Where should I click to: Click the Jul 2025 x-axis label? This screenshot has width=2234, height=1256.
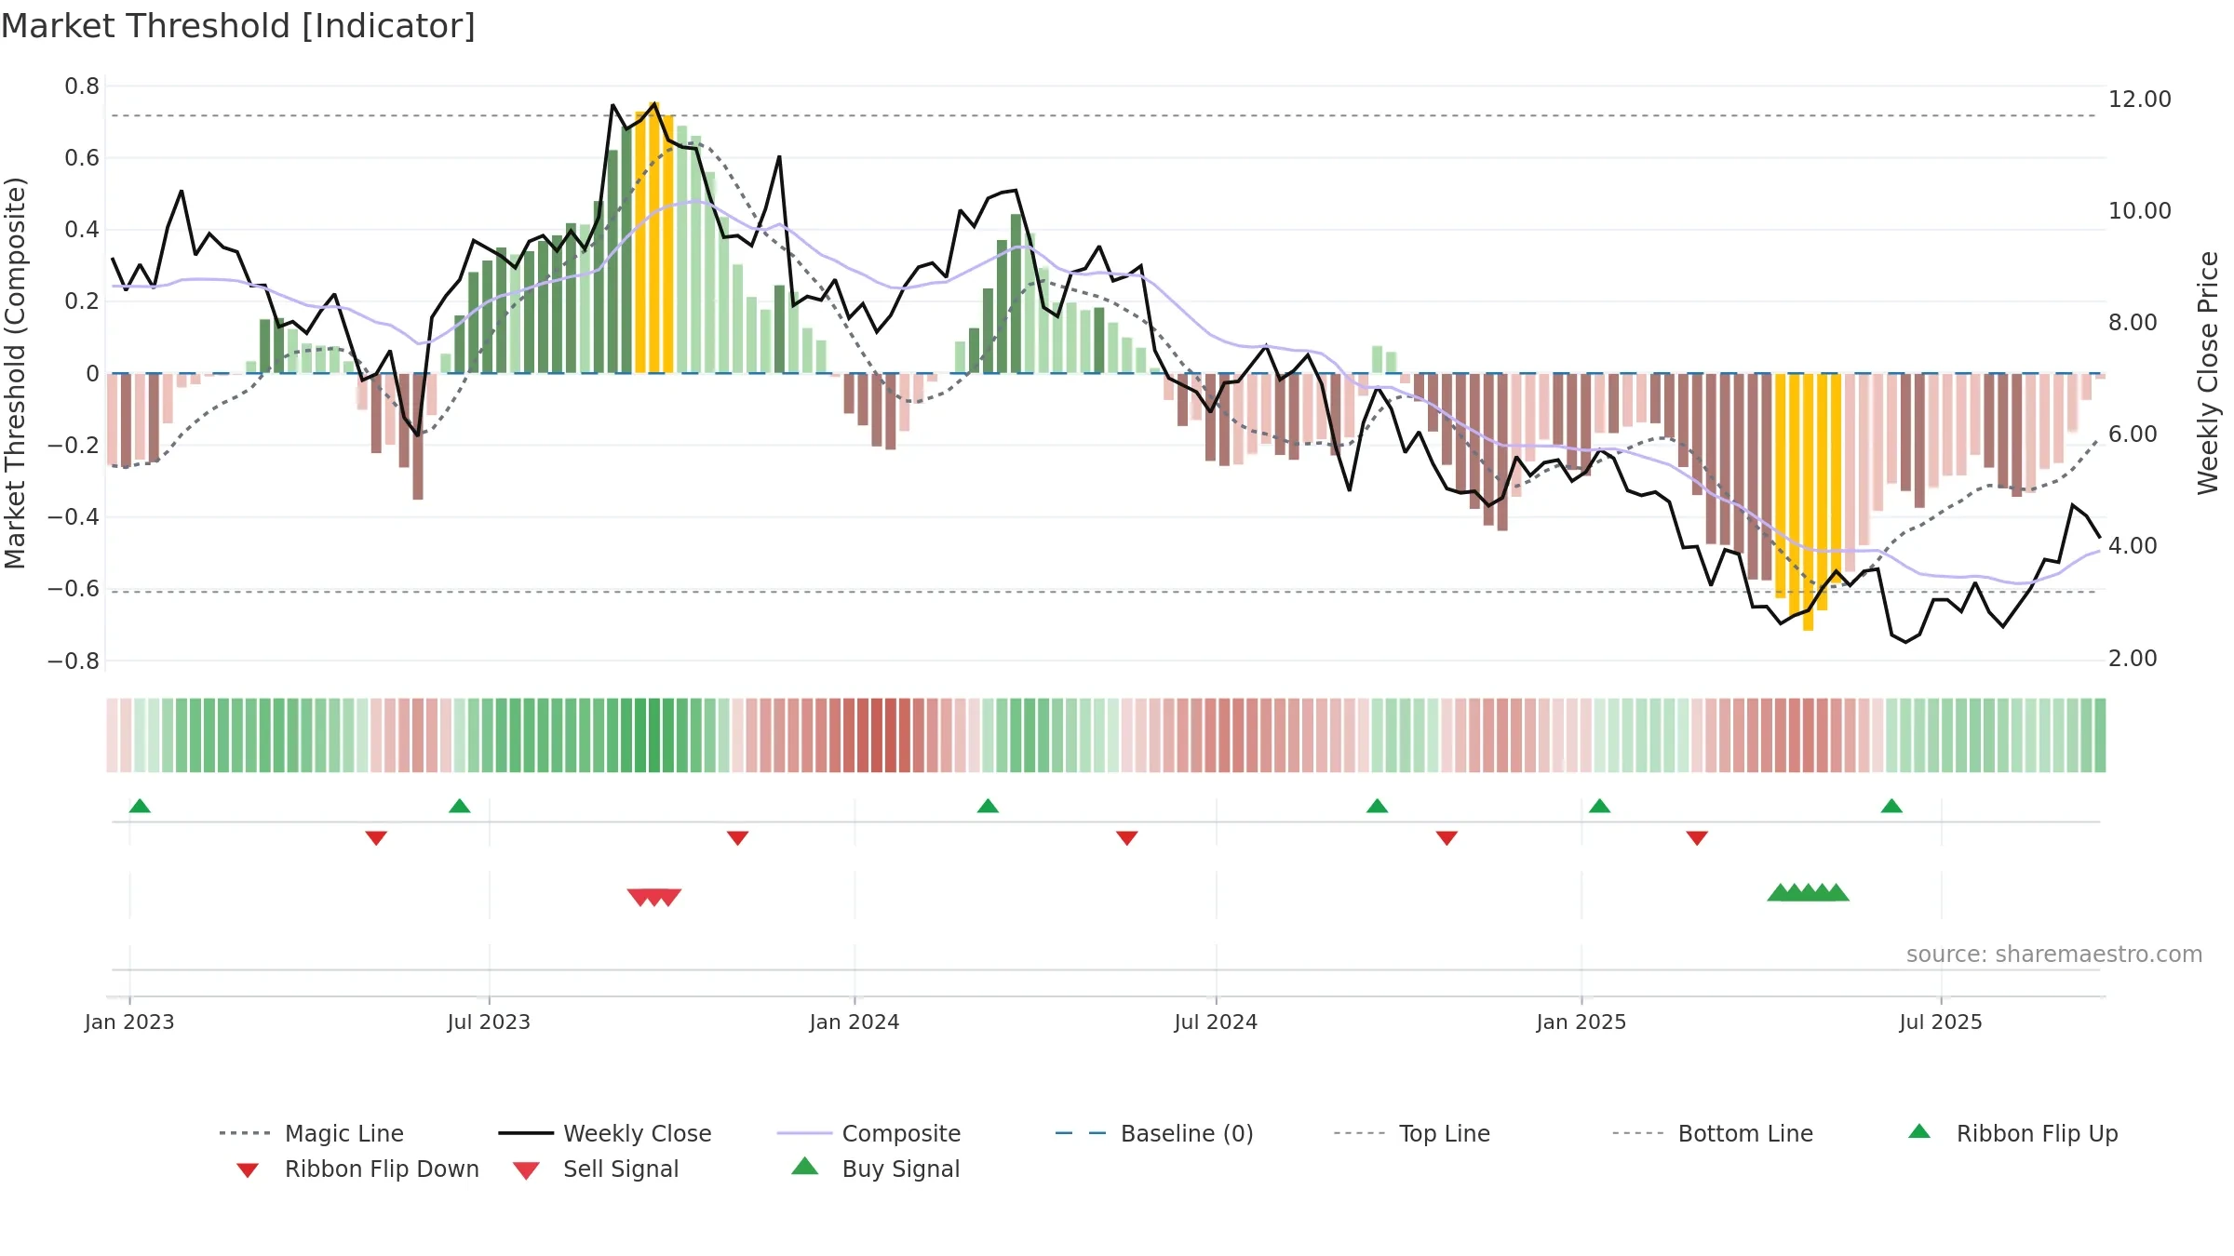[1941, 1022]
